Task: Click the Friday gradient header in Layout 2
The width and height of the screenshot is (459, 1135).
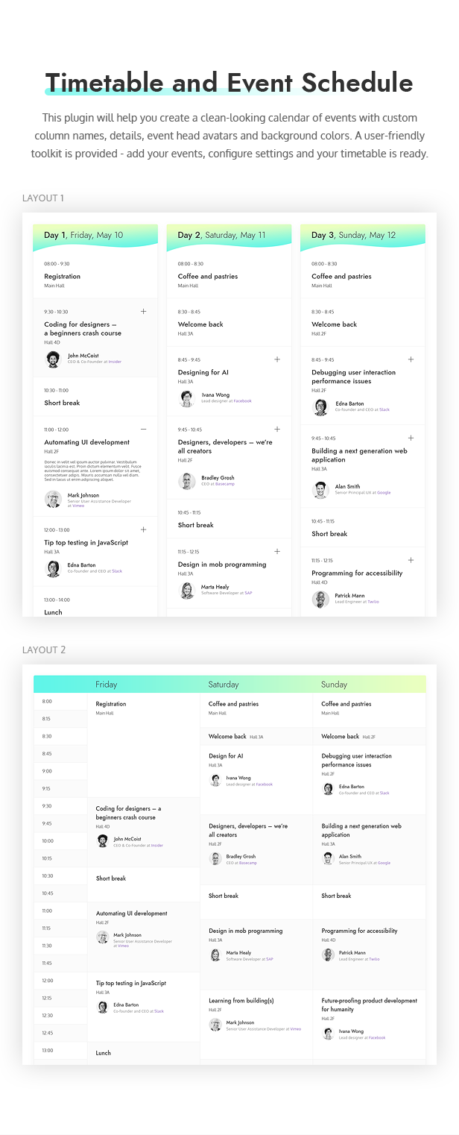Action: click(144, 685)
